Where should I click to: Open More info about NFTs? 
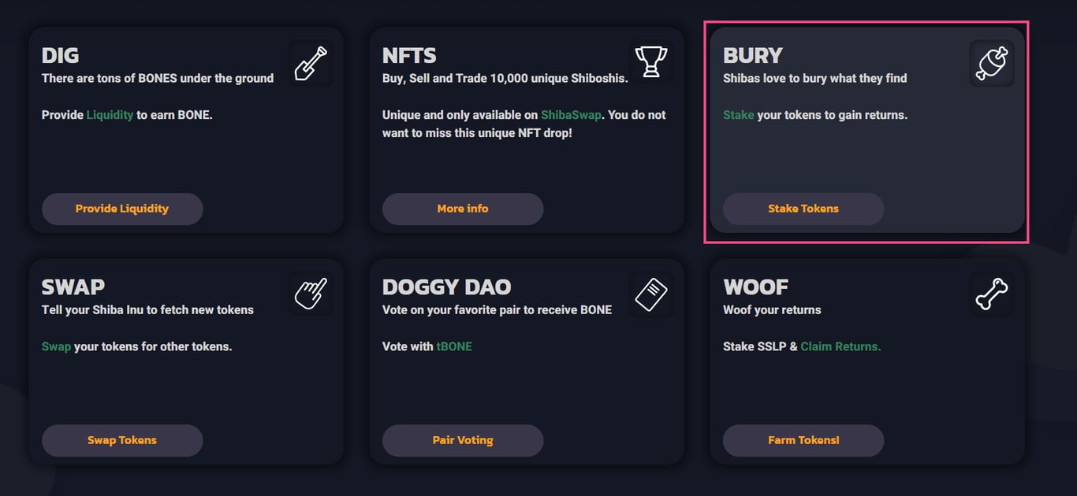click(x=463, y=209)
